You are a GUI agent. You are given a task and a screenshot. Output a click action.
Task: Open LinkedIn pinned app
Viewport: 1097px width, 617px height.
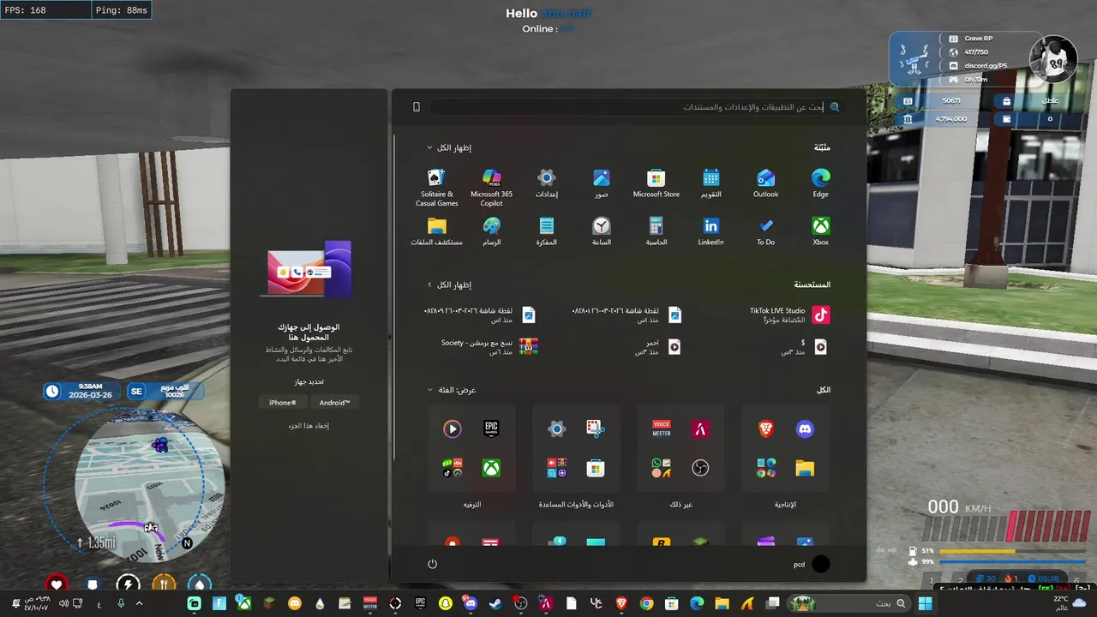(710, 231)
